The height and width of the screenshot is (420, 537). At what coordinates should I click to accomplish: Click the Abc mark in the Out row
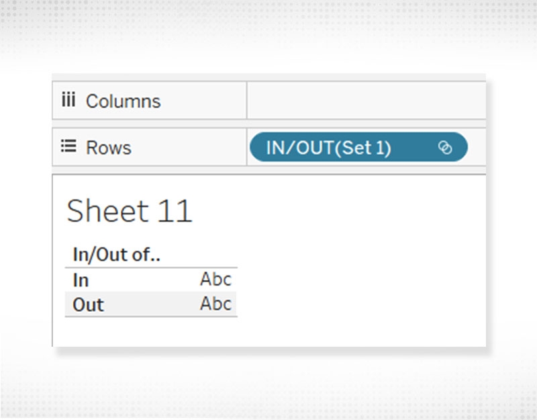click(215, 304)
